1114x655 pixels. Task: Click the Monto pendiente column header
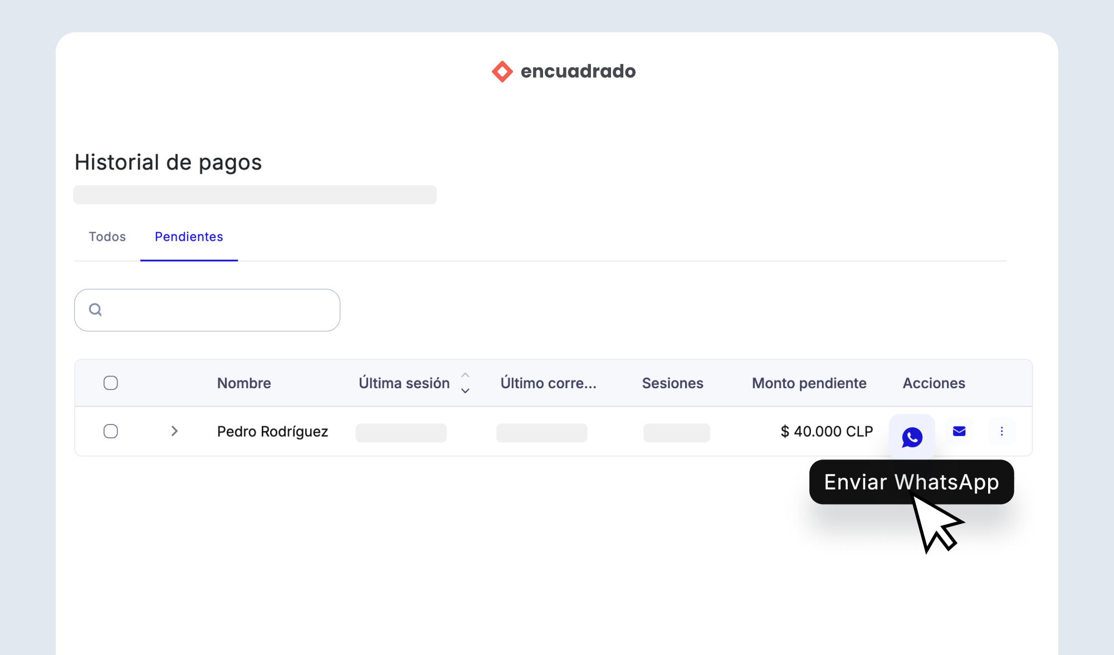[809, 383]
